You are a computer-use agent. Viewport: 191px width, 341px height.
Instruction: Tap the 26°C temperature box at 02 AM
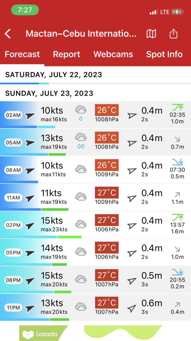pos(107,110)
